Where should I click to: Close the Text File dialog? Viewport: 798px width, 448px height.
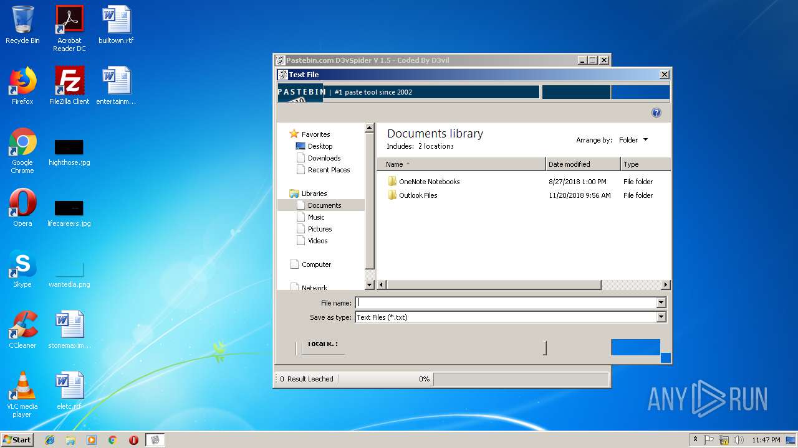[664, 75]
